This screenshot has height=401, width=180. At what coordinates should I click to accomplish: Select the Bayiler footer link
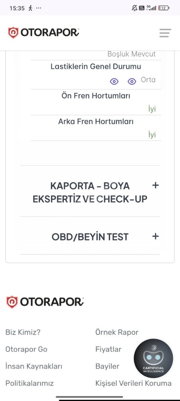(x=107, y=366)
